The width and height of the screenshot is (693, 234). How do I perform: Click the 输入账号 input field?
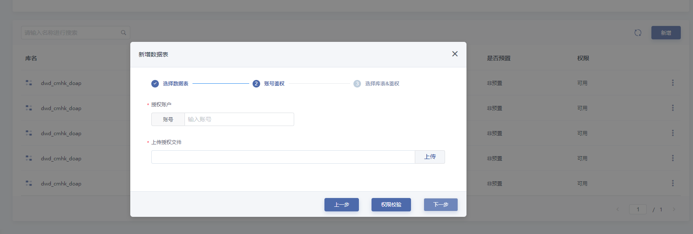point(239,119)
